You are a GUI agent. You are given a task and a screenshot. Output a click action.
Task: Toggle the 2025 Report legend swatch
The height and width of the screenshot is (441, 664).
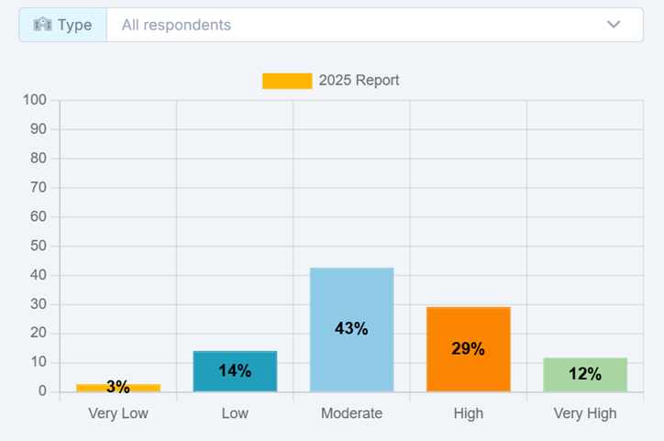(287, 81)
